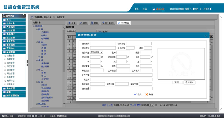Click the red X 取消 icon

click(x=146, y=94)
